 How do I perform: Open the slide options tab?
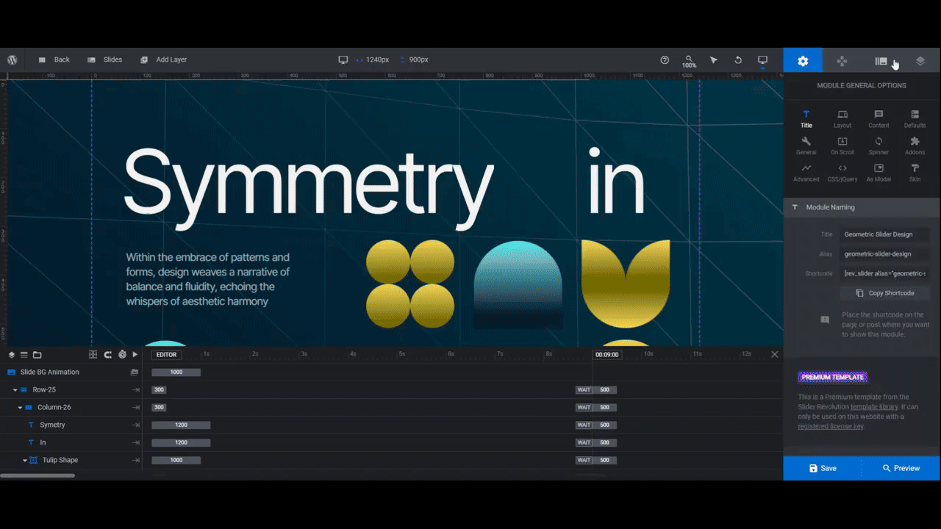881,60
